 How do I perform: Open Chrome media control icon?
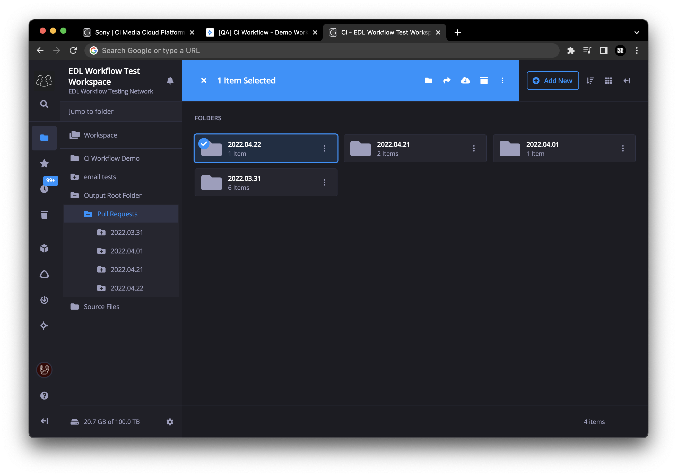(587, 50)
